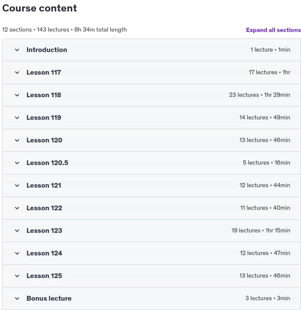
Task: Expand the Lesson 118 chevron
Action: (x=17, y=95)
